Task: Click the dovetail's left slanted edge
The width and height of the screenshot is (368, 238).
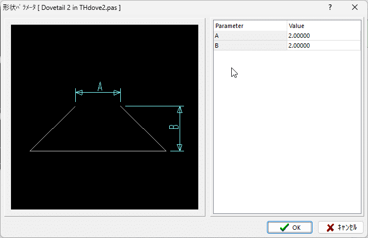Action: [53, 128]
